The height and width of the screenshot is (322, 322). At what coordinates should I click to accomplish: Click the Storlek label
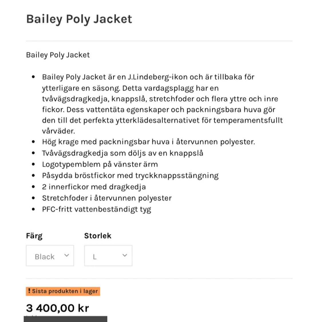(98, 236)
